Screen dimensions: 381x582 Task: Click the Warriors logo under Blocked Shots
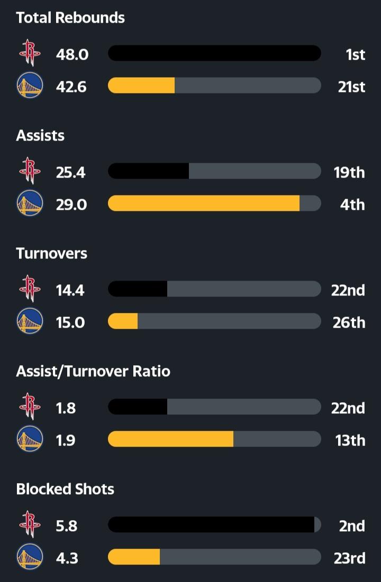[x=30, y=558]
